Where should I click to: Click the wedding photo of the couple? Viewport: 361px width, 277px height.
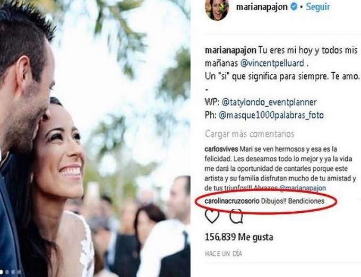95,138
